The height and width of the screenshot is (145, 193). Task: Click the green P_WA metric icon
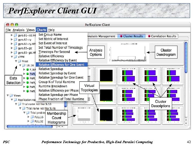pos(28,70)
